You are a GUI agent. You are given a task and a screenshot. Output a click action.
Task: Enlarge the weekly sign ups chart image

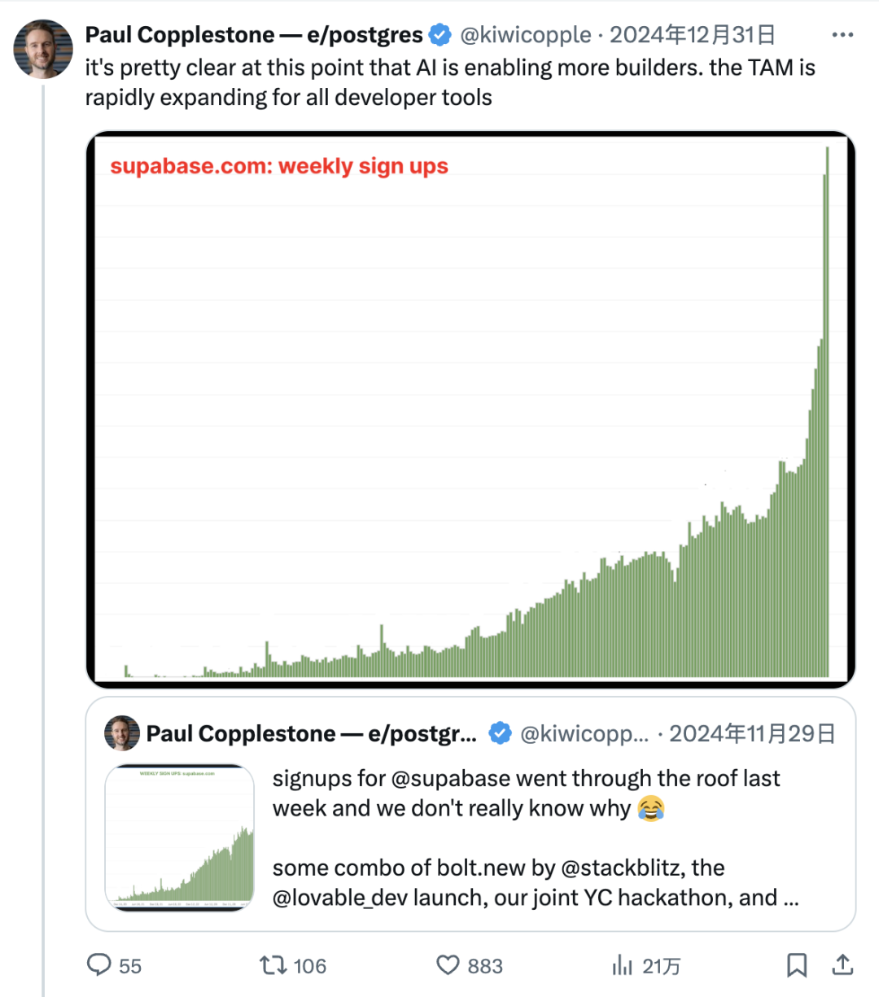(x=470, y=409)
